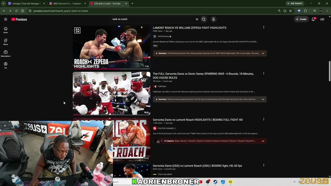This screenshot has height=186, width=331.
Task: Open the browser zoom magnifier control
Action: coord(279,11)
